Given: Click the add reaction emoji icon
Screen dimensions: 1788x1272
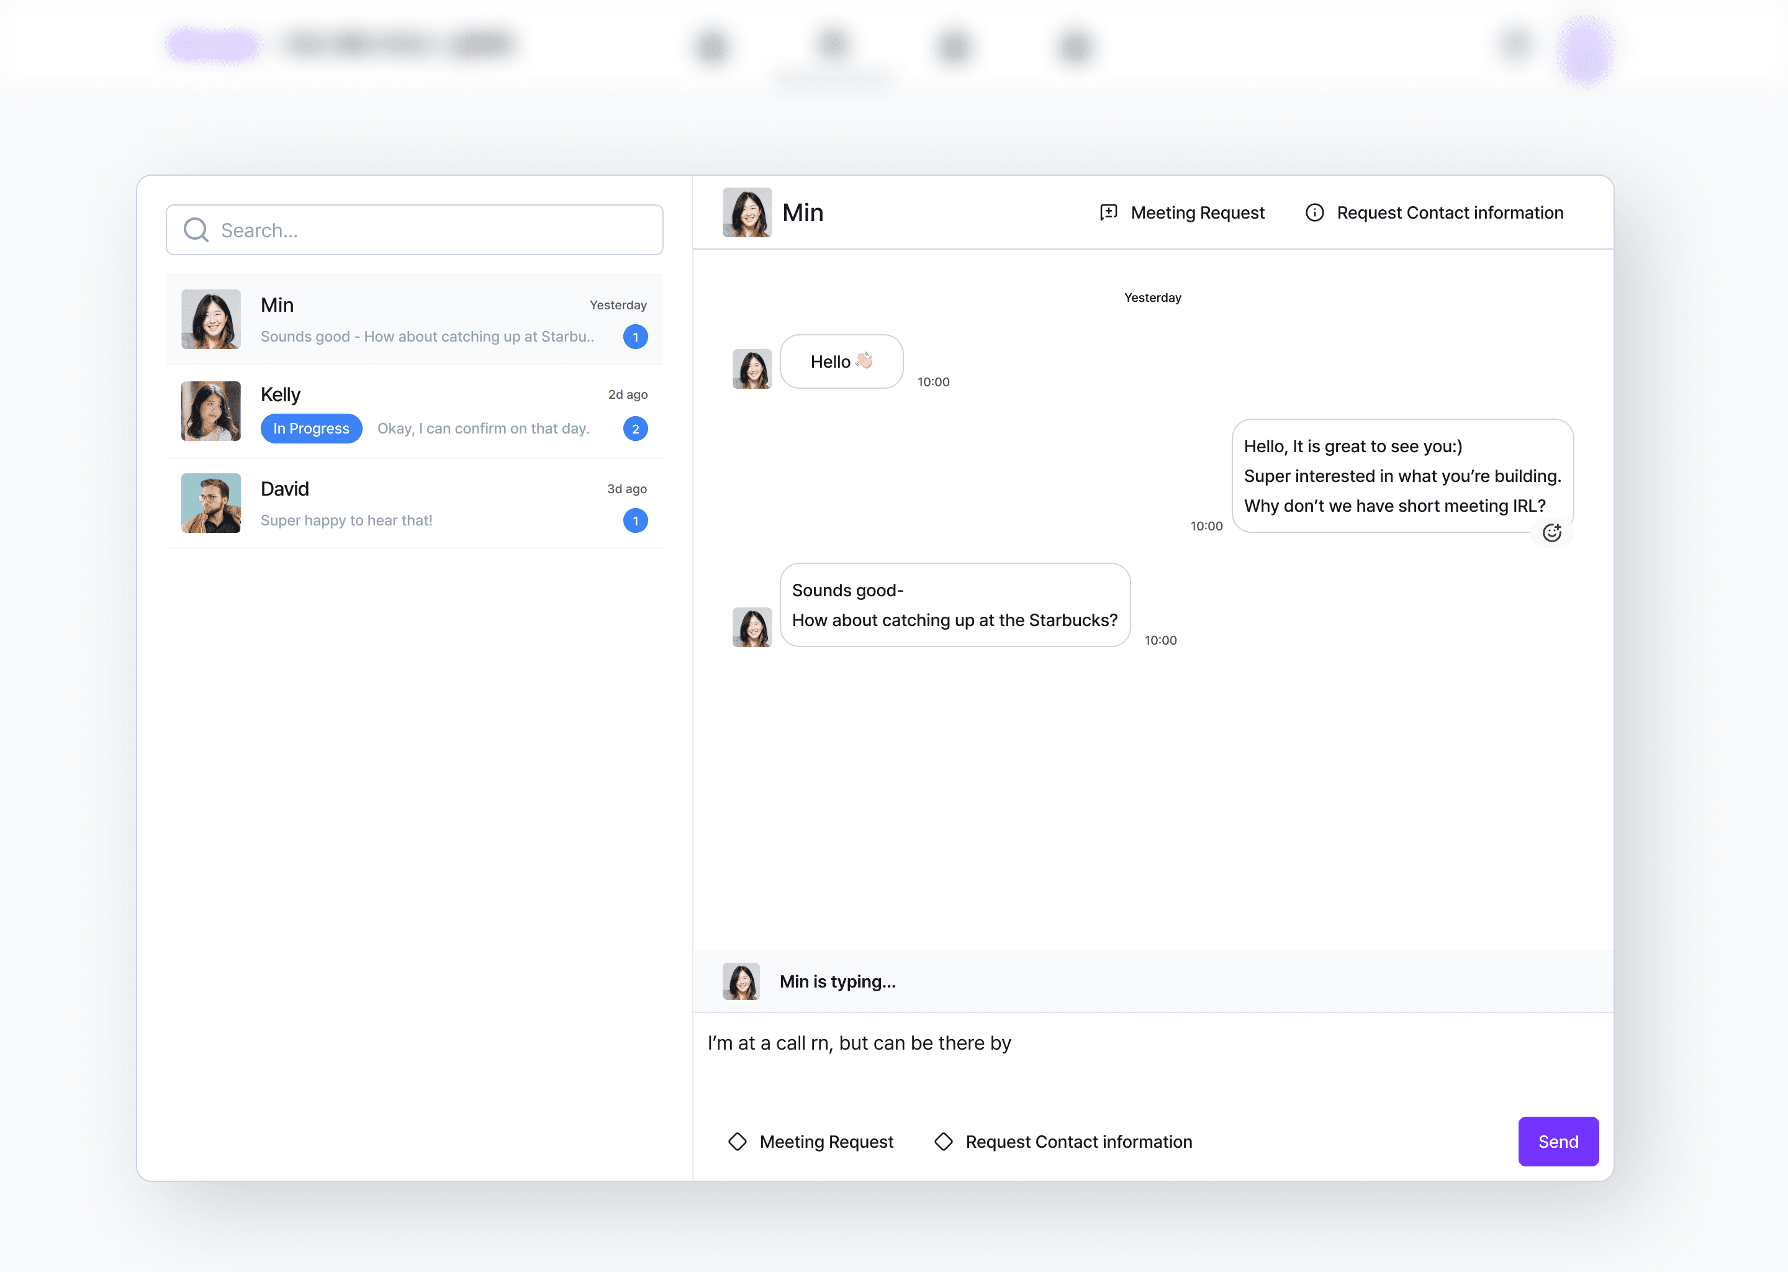Looking at the screenshot, I should (1551, 533).
